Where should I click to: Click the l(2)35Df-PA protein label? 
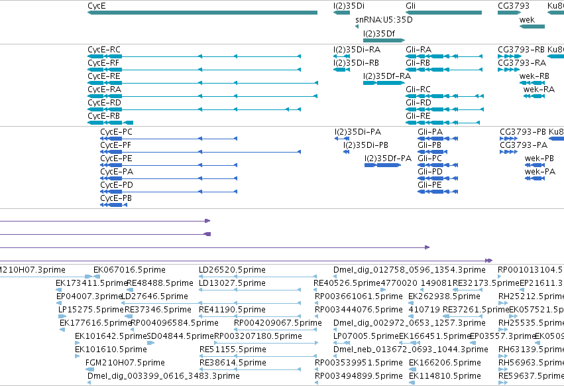[388, 159]
